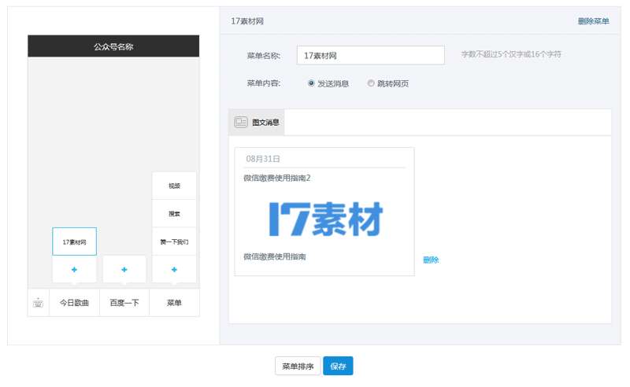Click the keyboard icon in phone preview
This screenshot has width=630, height=387.
[x=38, y=303]
